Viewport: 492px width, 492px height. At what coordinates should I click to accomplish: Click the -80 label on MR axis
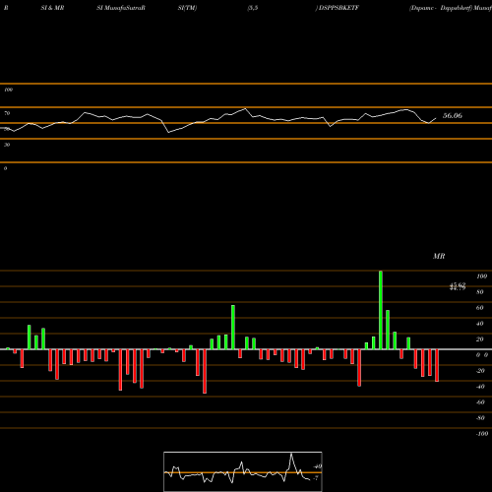click(480, 418)
